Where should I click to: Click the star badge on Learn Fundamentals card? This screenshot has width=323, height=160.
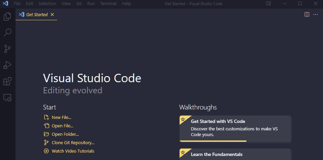tap(183, 152)
